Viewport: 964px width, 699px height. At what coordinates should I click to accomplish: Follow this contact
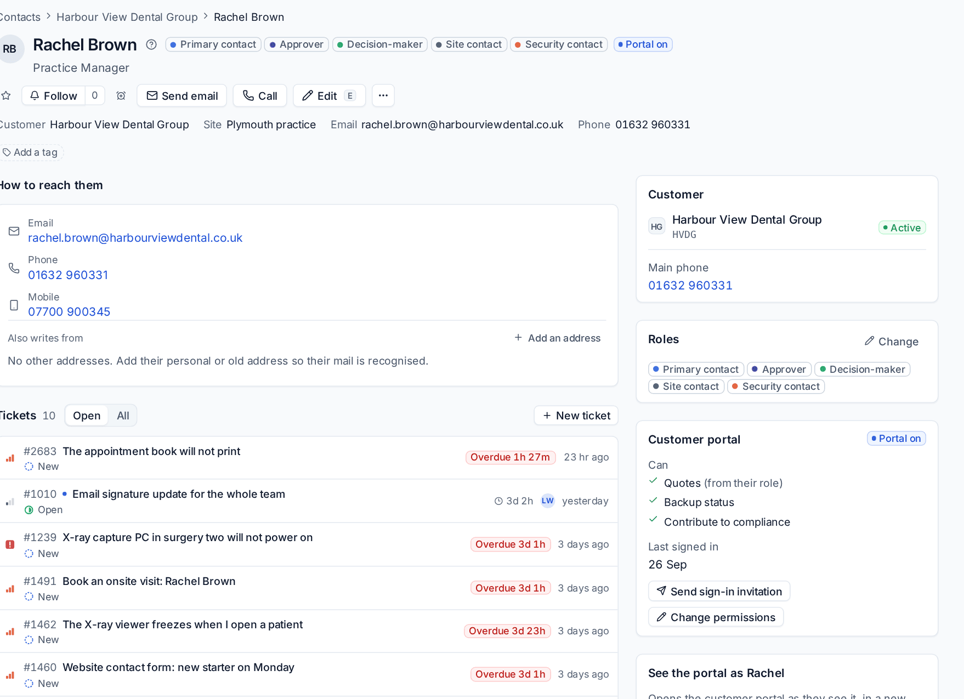coord(54,96)
